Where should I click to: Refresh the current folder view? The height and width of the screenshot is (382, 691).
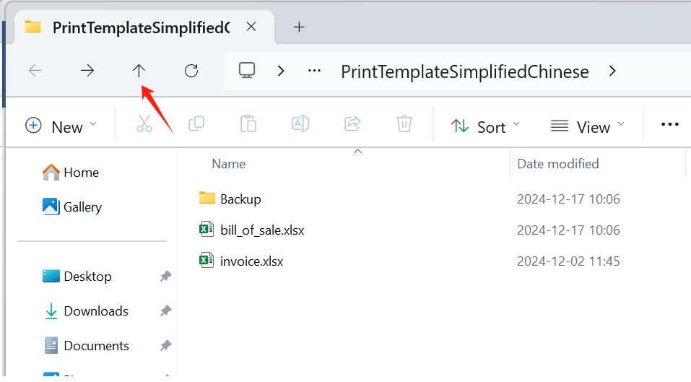pyautogui.click(x=191, y=70)
